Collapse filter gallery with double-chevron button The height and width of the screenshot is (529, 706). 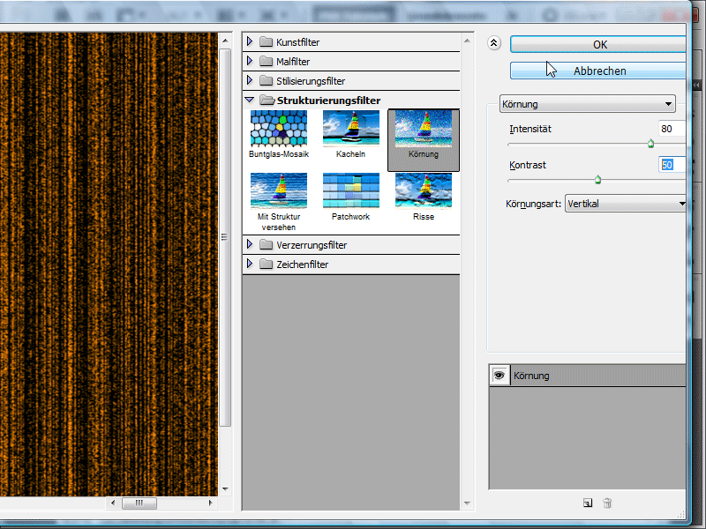coord(494,43)
